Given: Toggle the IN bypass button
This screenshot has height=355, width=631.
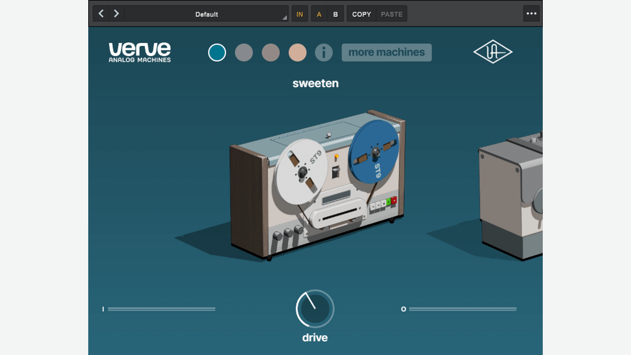Looking at the screenshot, I should [300, 14].
